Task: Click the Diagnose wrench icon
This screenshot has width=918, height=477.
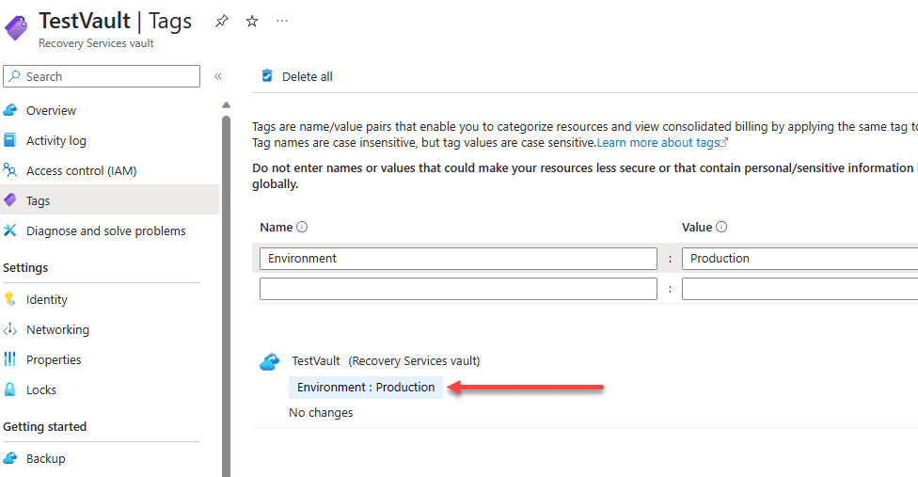Action: pos(10,231)
